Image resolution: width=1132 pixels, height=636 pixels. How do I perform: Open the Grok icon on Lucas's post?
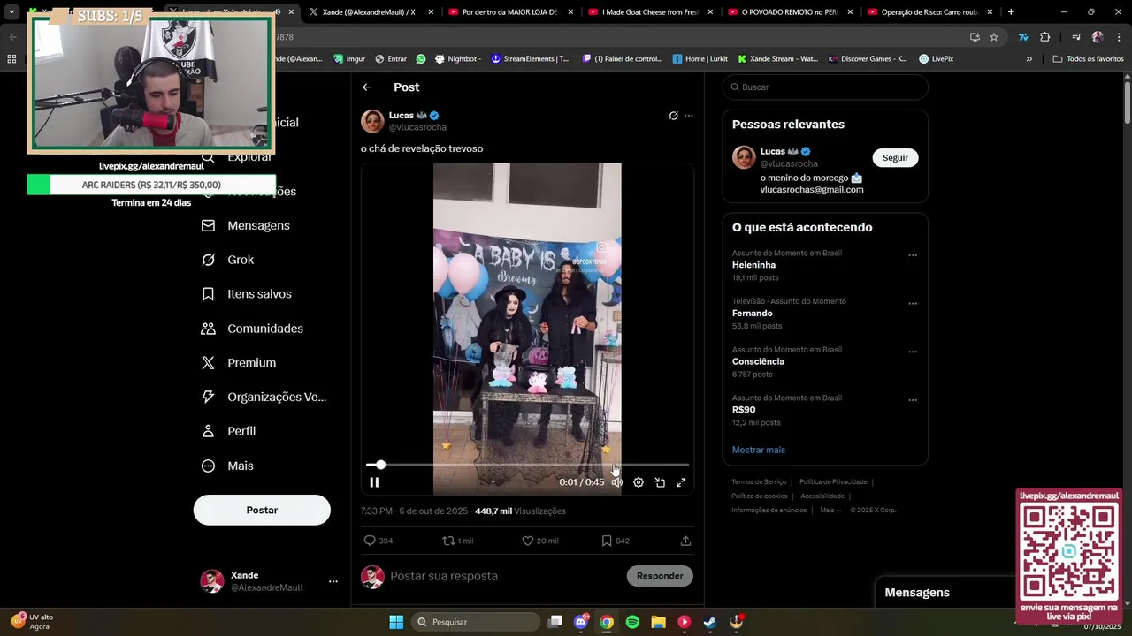(x=673, y=116)
